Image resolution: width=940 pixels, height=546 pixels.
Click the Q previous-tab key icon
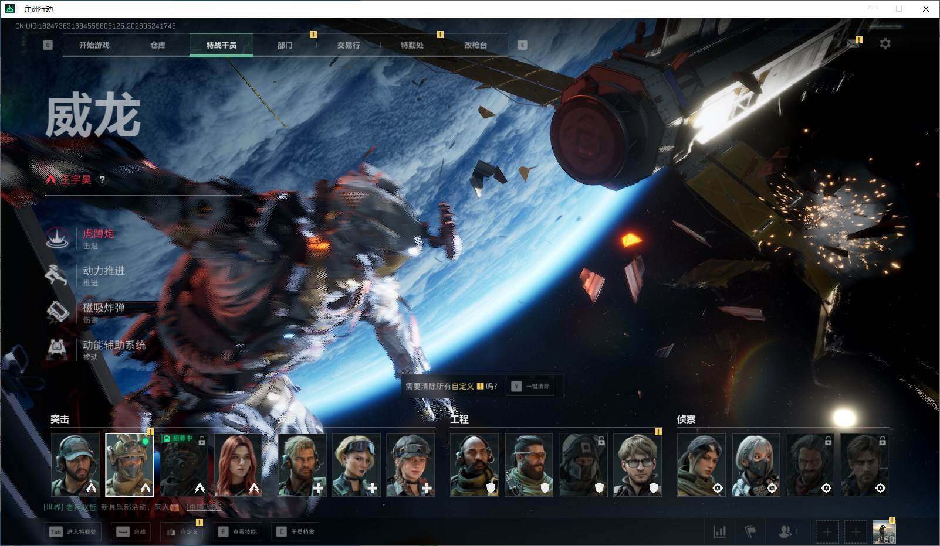tap(48, 45)
